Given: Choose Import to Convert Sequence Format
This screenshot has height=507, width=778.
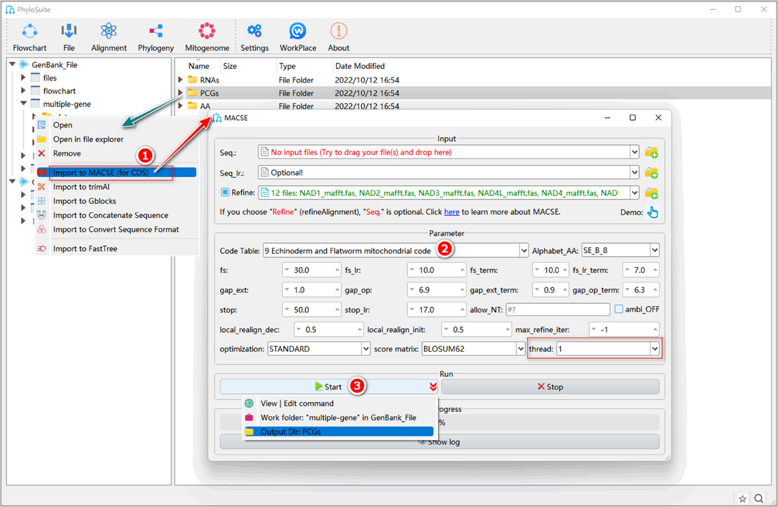Looking at the screenshot, I should tap(117, 229).
